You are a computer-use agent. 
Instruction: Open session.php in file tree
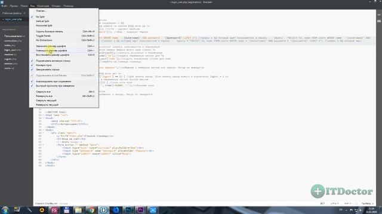(11, 64)
